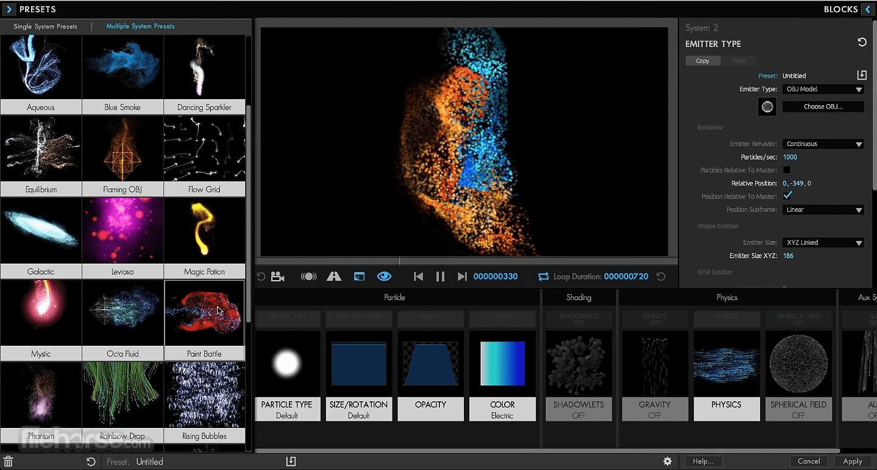Uncheck Position Relative To Master
877x470 pixels.
[787, 196]
